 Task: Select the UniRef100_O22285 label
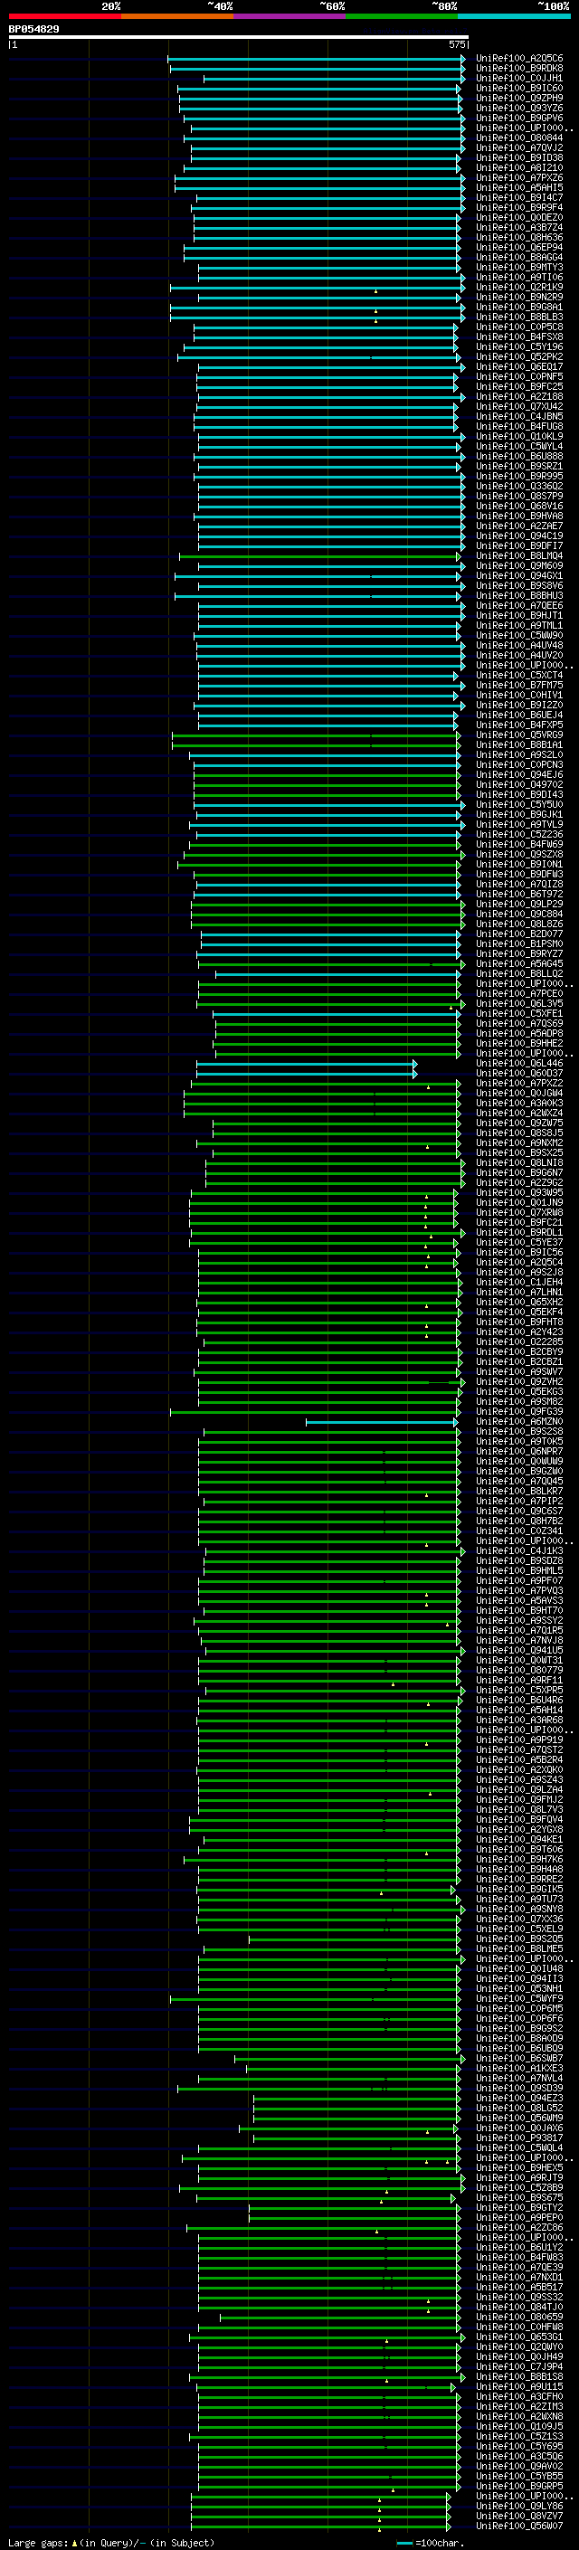[x=519, y=1342]
